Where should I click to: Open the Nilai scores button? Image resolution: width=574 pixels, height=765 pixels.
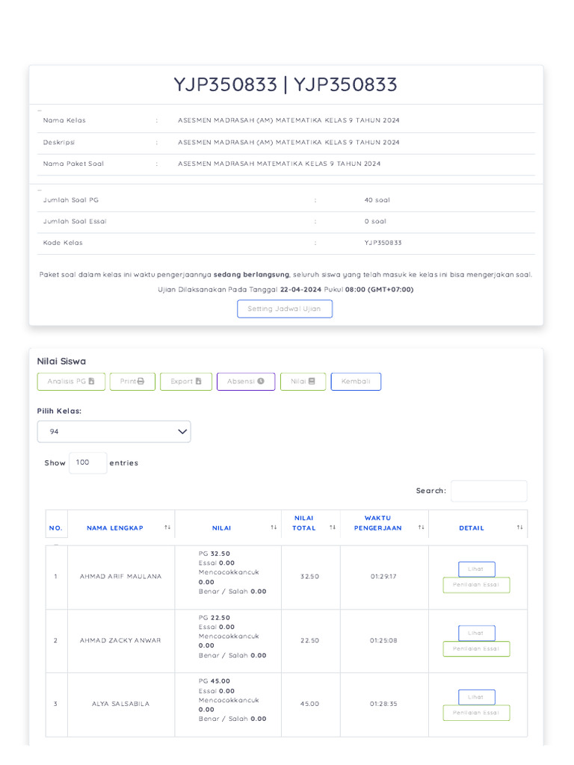(303, 382)
